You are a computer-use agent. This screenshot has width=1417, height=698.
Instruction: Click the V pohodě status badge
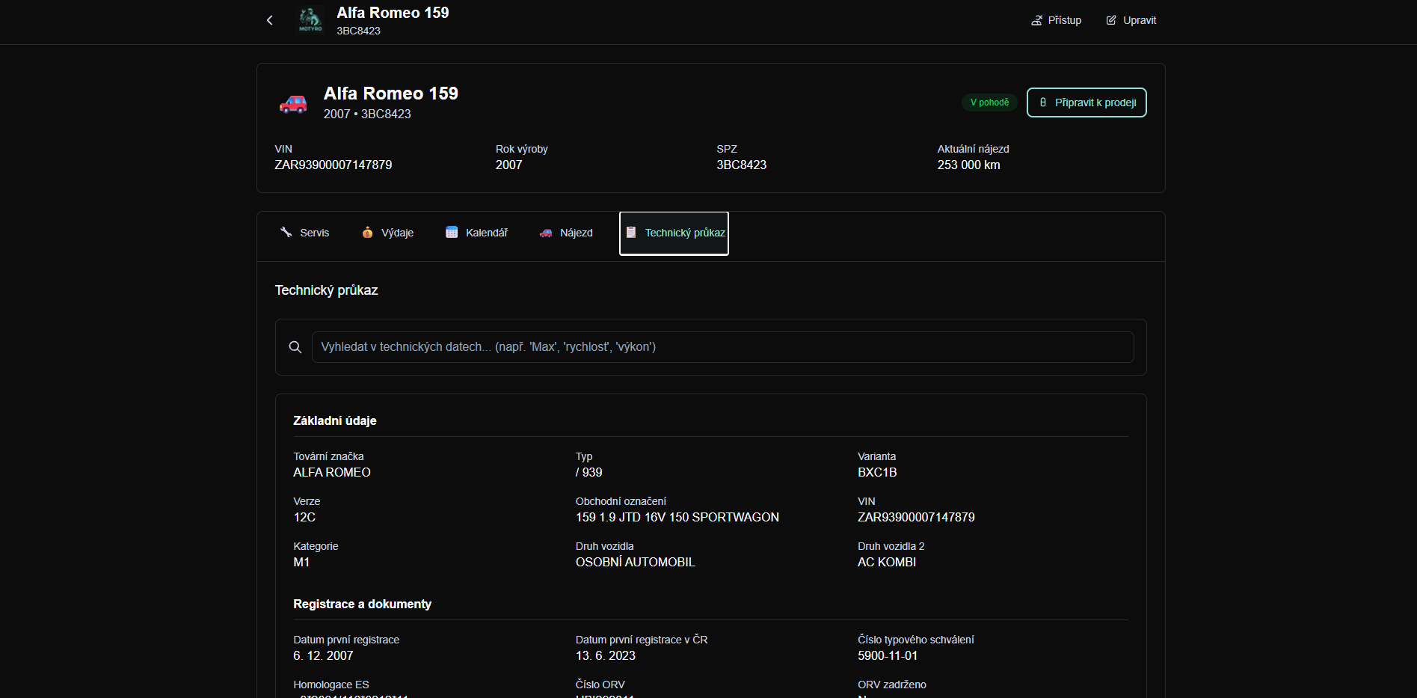[x=989, y=102]
